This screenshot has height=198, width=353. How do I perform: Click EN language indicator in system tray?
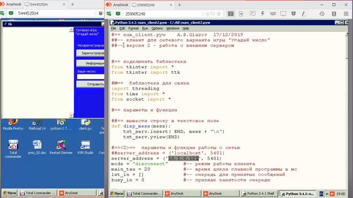(x=321, y=194)
